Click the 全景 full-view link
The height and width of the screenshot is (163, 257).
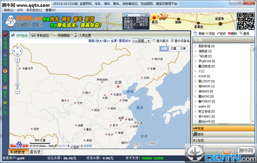(x=114, y=41)
